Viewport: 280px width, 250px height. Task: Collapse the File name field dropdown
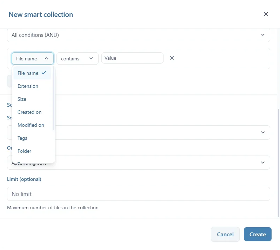pyautogui.click(x=33, y=58)
